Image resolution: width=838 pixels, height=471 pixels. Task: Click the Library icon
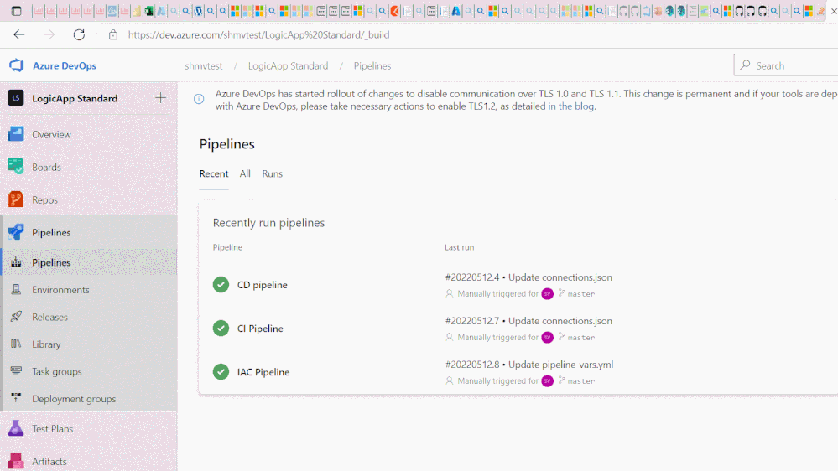16,344
